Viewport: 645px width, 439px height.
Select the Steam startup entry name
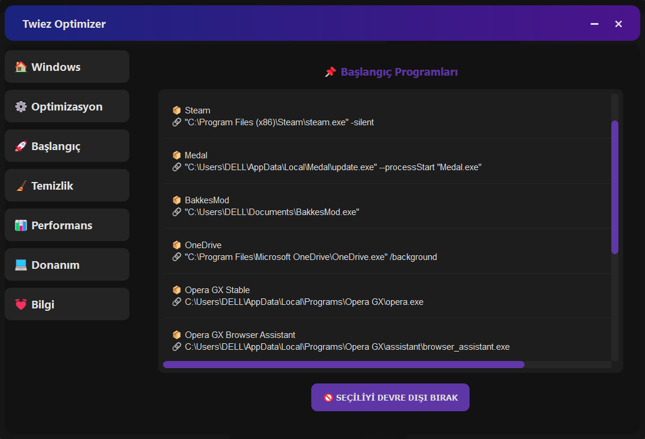[x=197, y=110]
